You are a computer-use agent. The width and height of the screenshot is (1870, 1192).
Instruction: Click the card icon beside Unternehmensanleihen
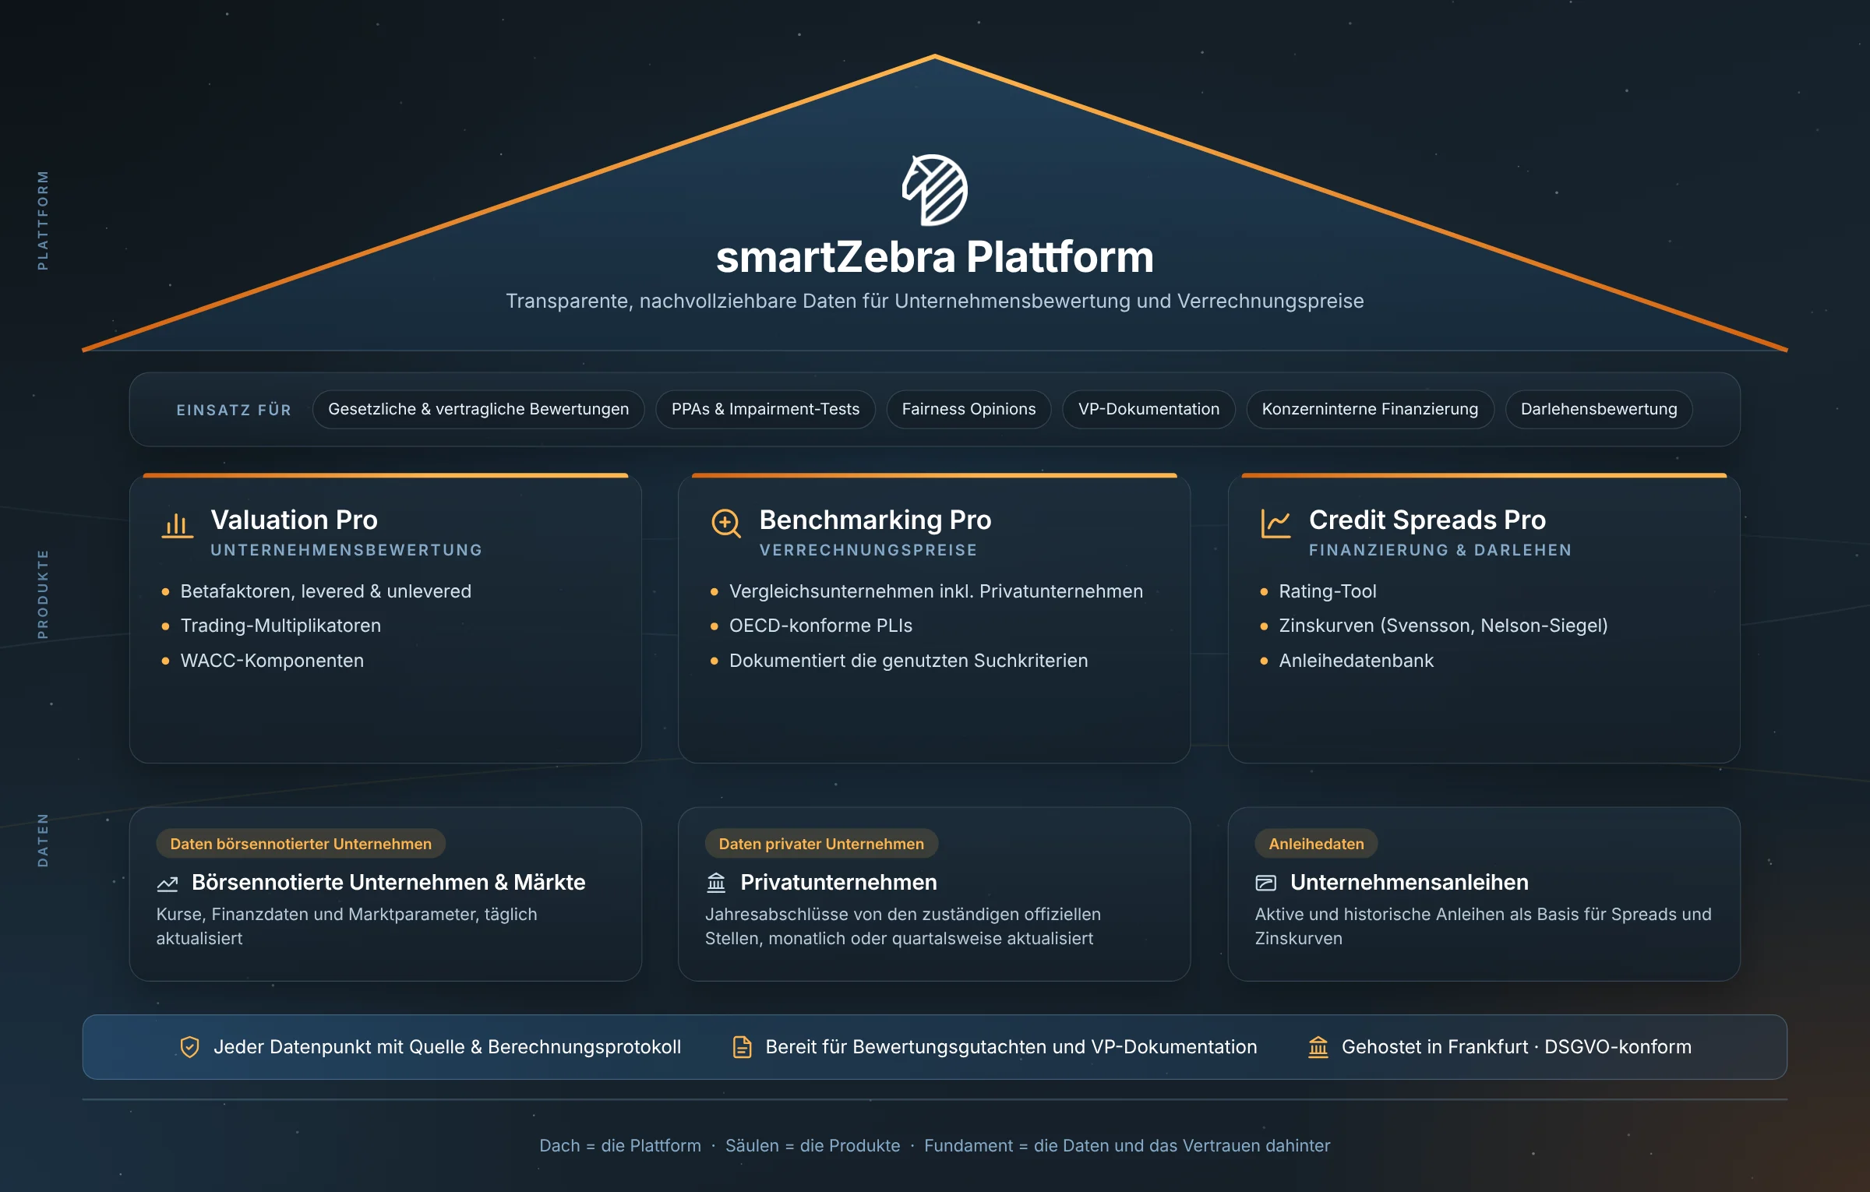(1265, 883)
